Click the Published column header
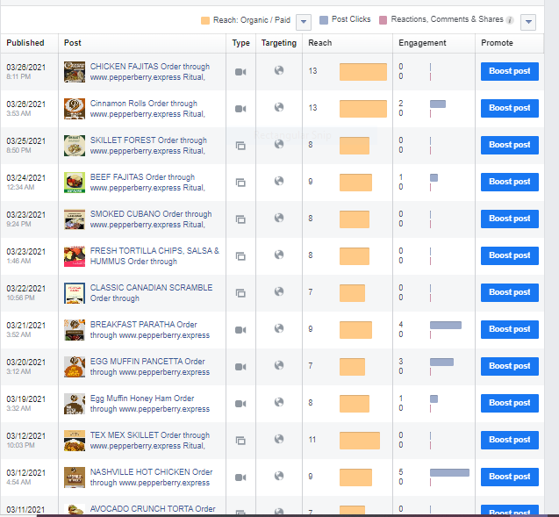Screen dimensions: 559x517 (x=25, y=43)
